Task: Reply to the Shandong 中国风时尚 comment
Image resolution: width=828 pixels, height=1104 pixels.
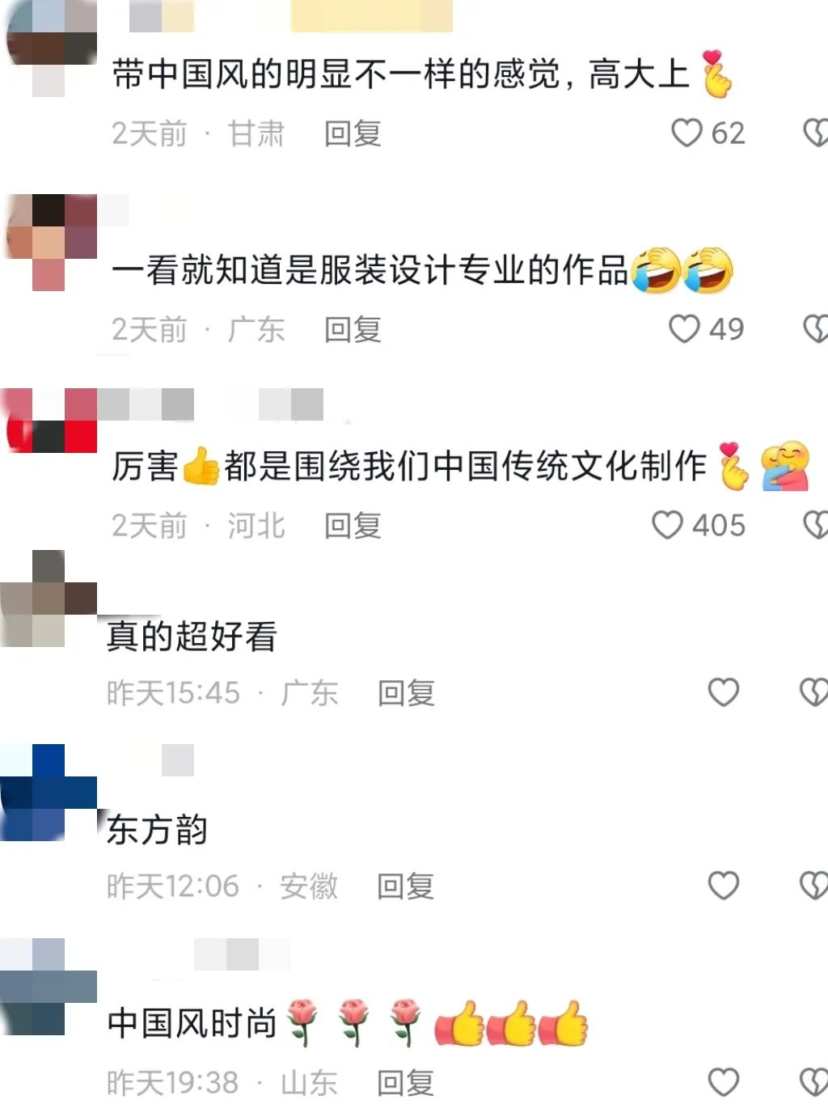Action: (406, 1082)
